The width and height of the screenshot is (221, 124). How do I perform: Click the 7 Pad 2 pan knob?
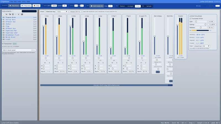click(x=129, y=58)
